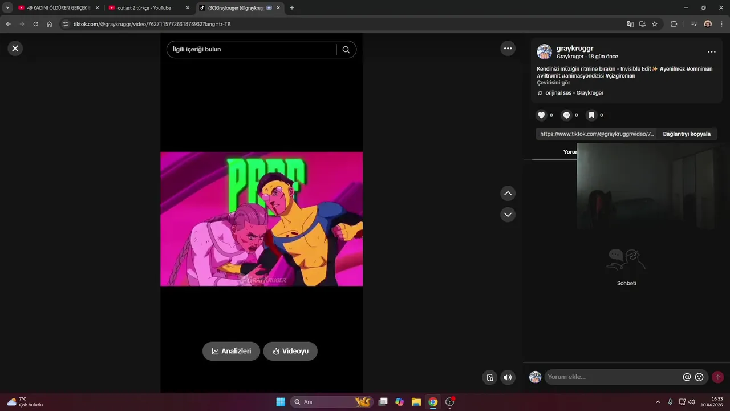The image size is (730, 411).
Task: Open a new browser tab
Action: point(292,8)
